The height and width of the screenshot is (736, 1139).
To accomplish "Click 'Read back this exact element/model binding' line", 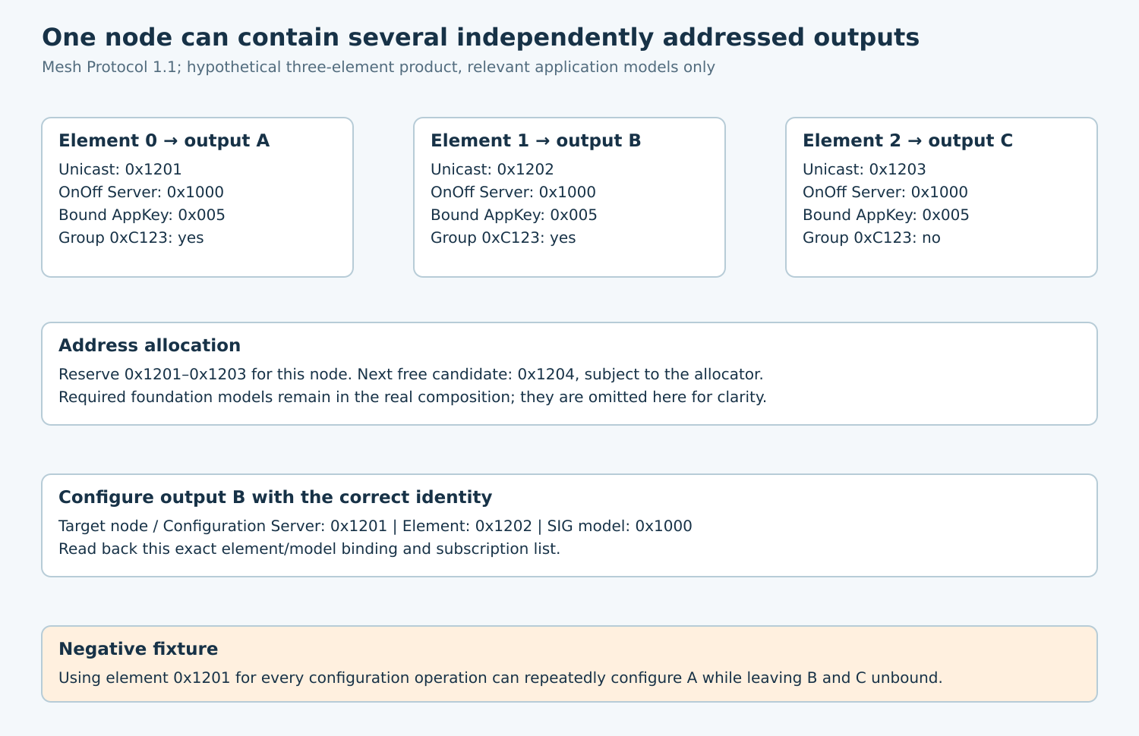I will (309, 549).
